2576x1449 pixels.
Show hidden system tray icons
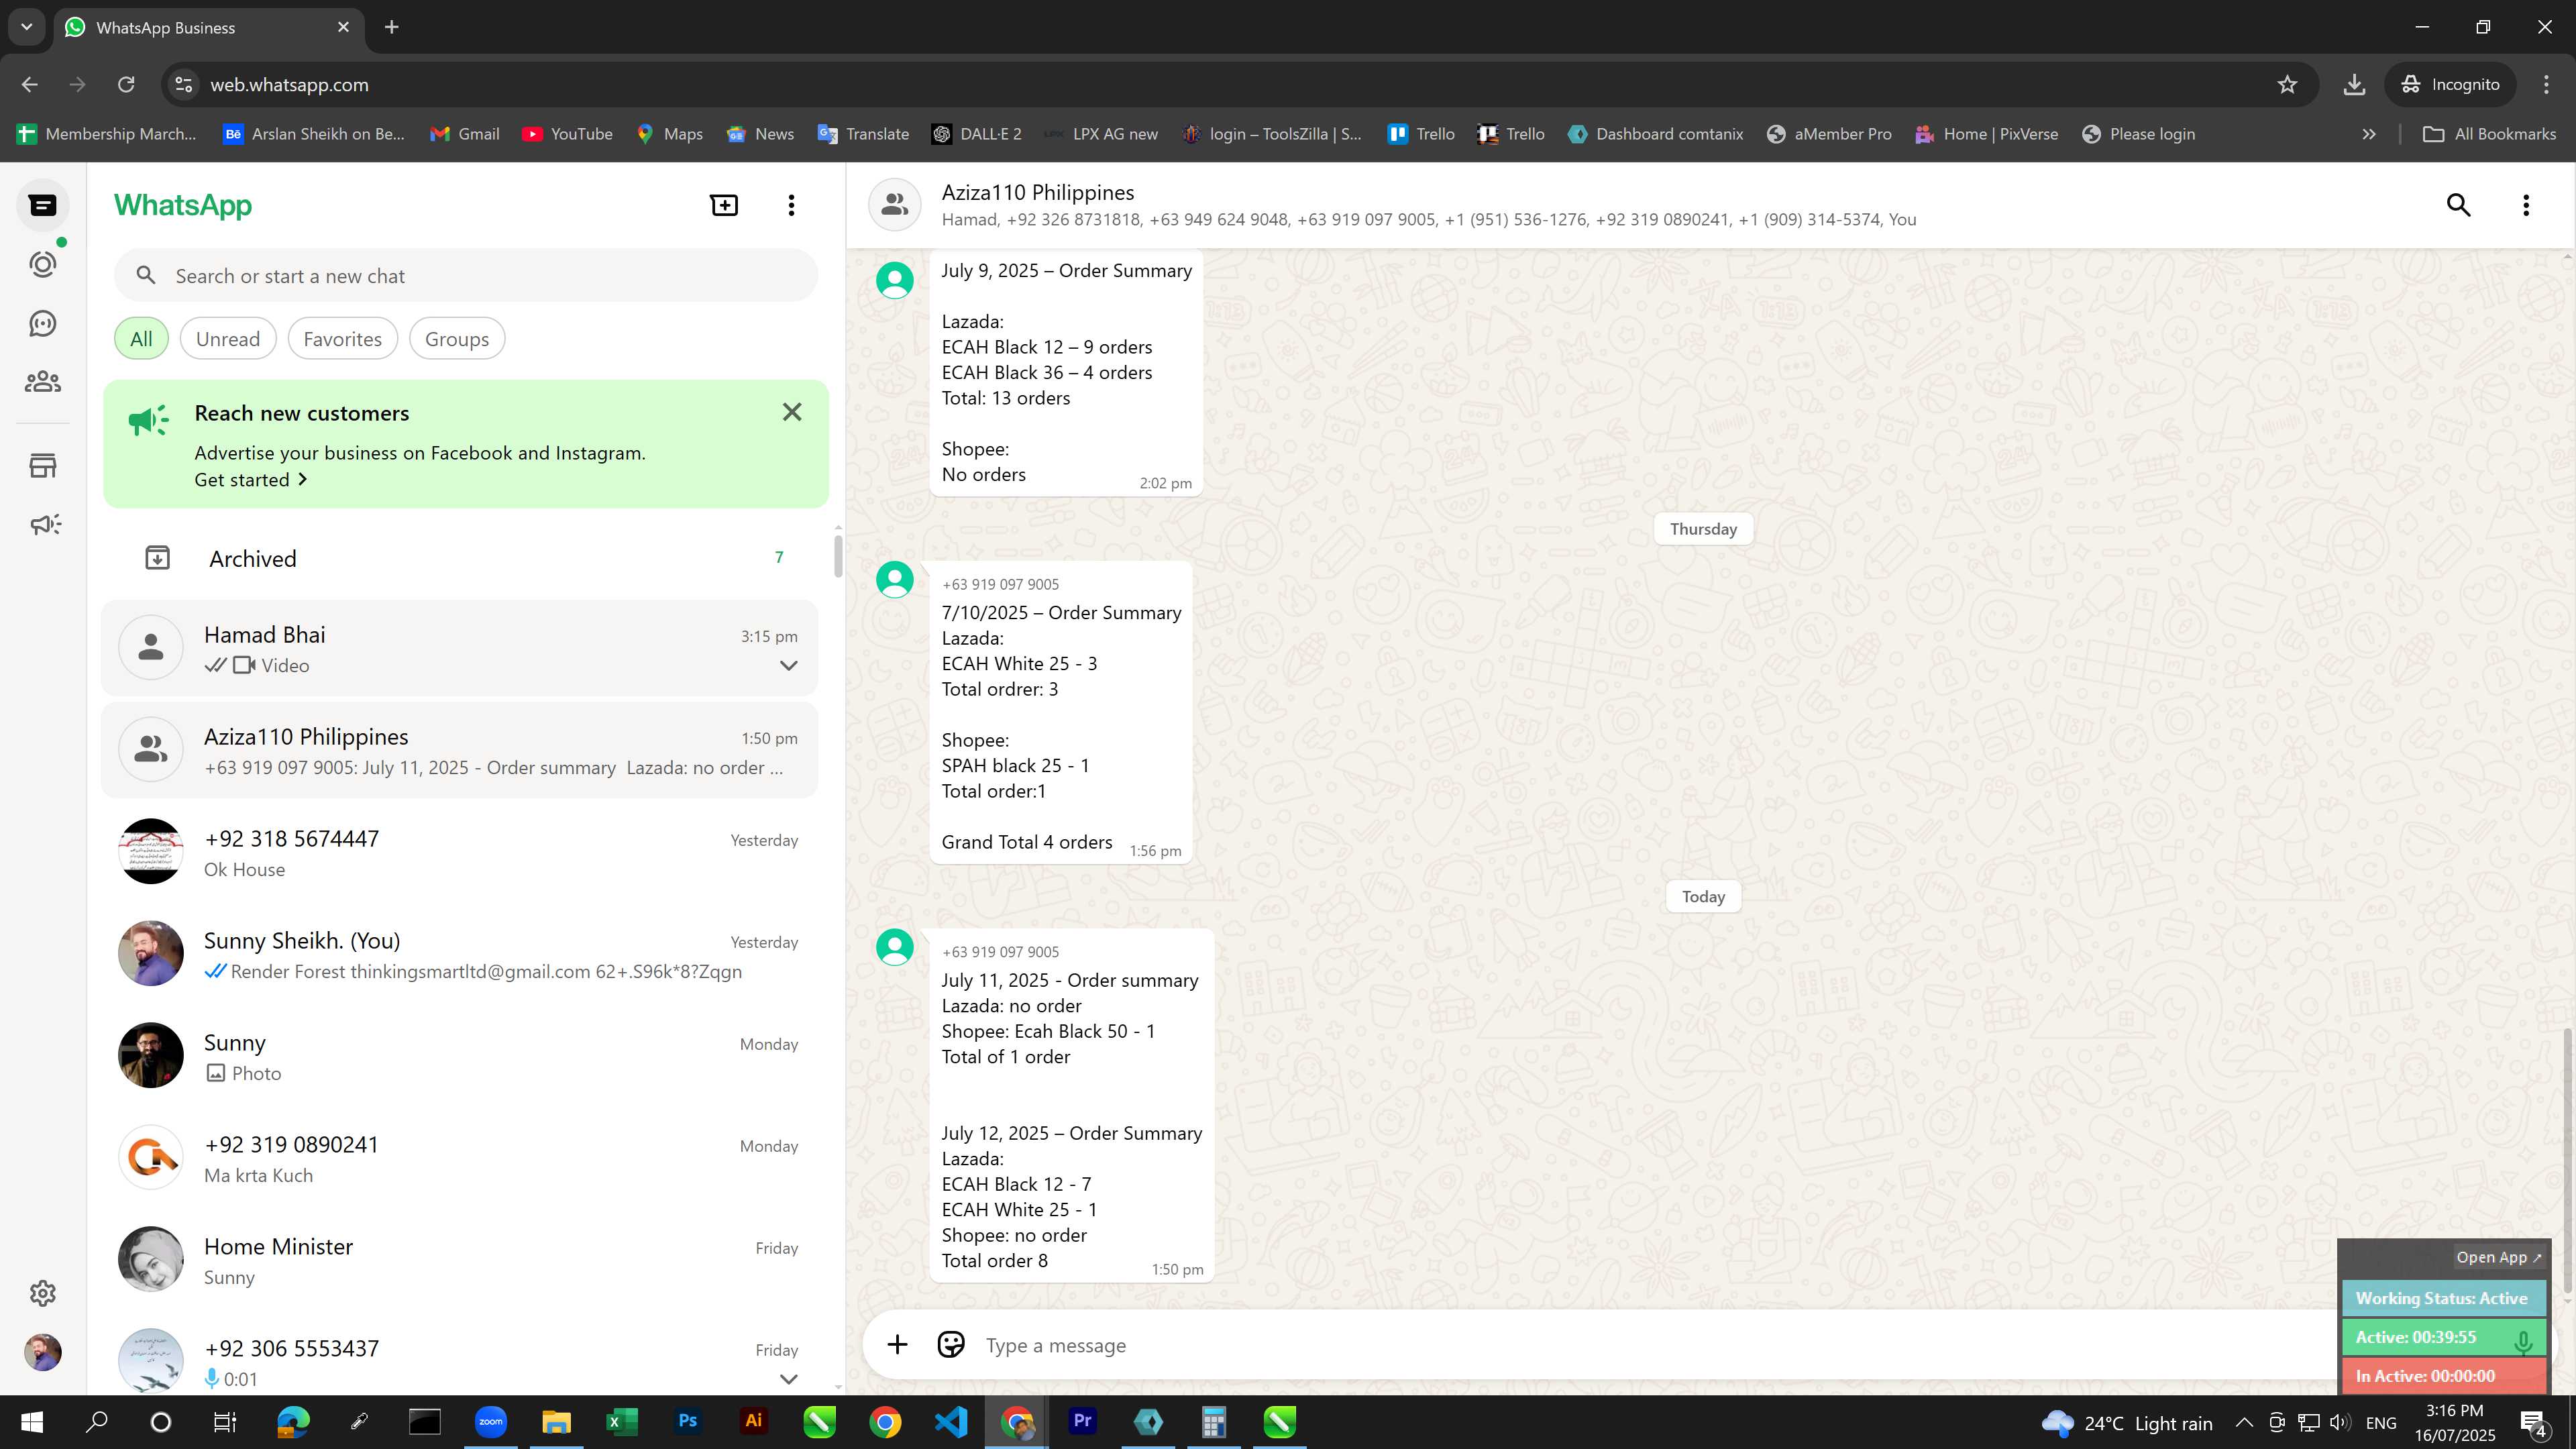(2244, 1422)
